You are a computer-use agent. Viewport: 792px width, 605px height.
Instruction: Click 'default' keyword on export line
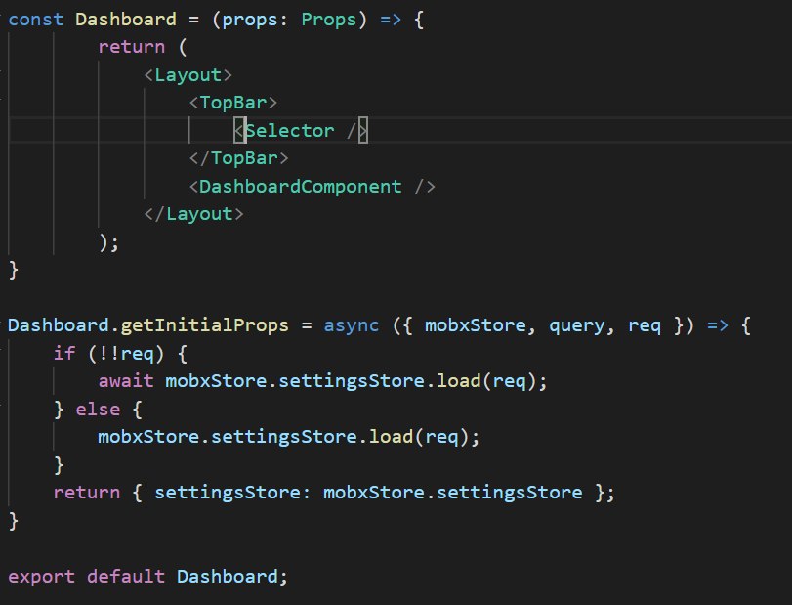(x=126, y=577)
